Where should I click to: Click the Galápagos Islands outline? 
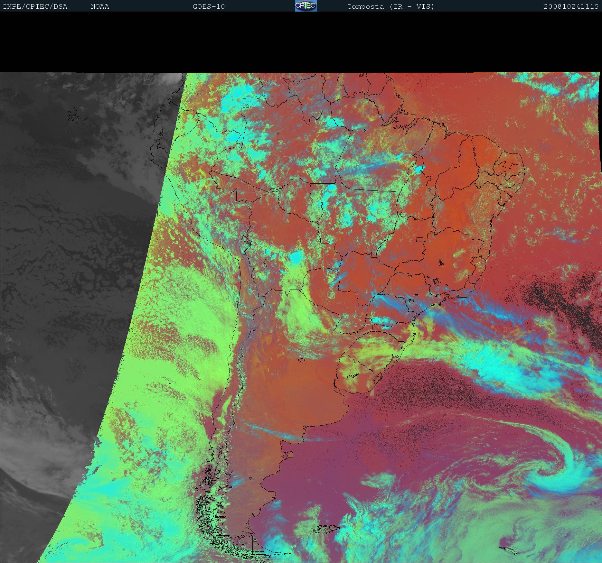pos(73,116)
